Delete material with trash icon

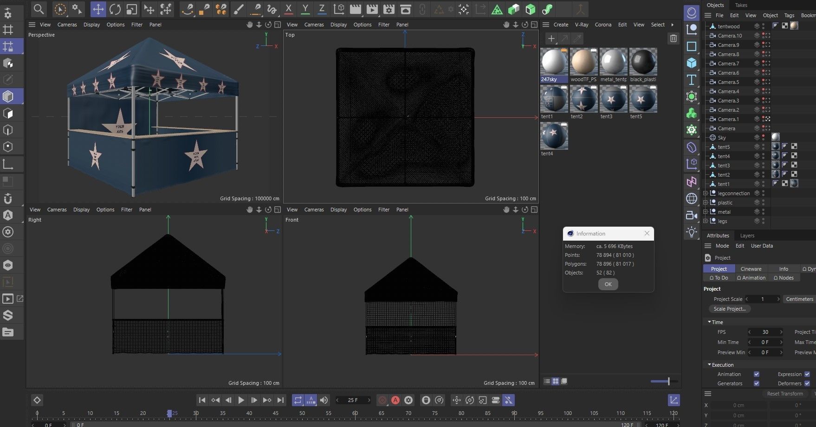[674, 38]
